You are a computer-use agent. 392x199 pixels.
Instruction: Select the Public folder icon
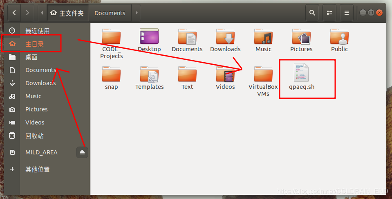(339, 36)
